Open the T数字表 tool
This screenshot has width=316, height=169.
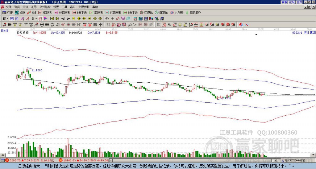pyautogui.click(x=131, y=12)
